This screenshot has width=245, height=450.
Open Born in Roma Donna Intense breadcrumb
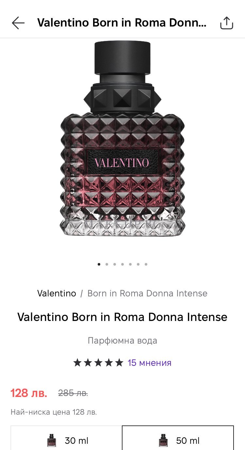coord(147,293)
